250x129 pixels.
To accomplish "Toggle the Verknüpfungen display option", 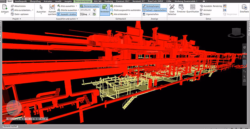I will [x=152, y=6].
